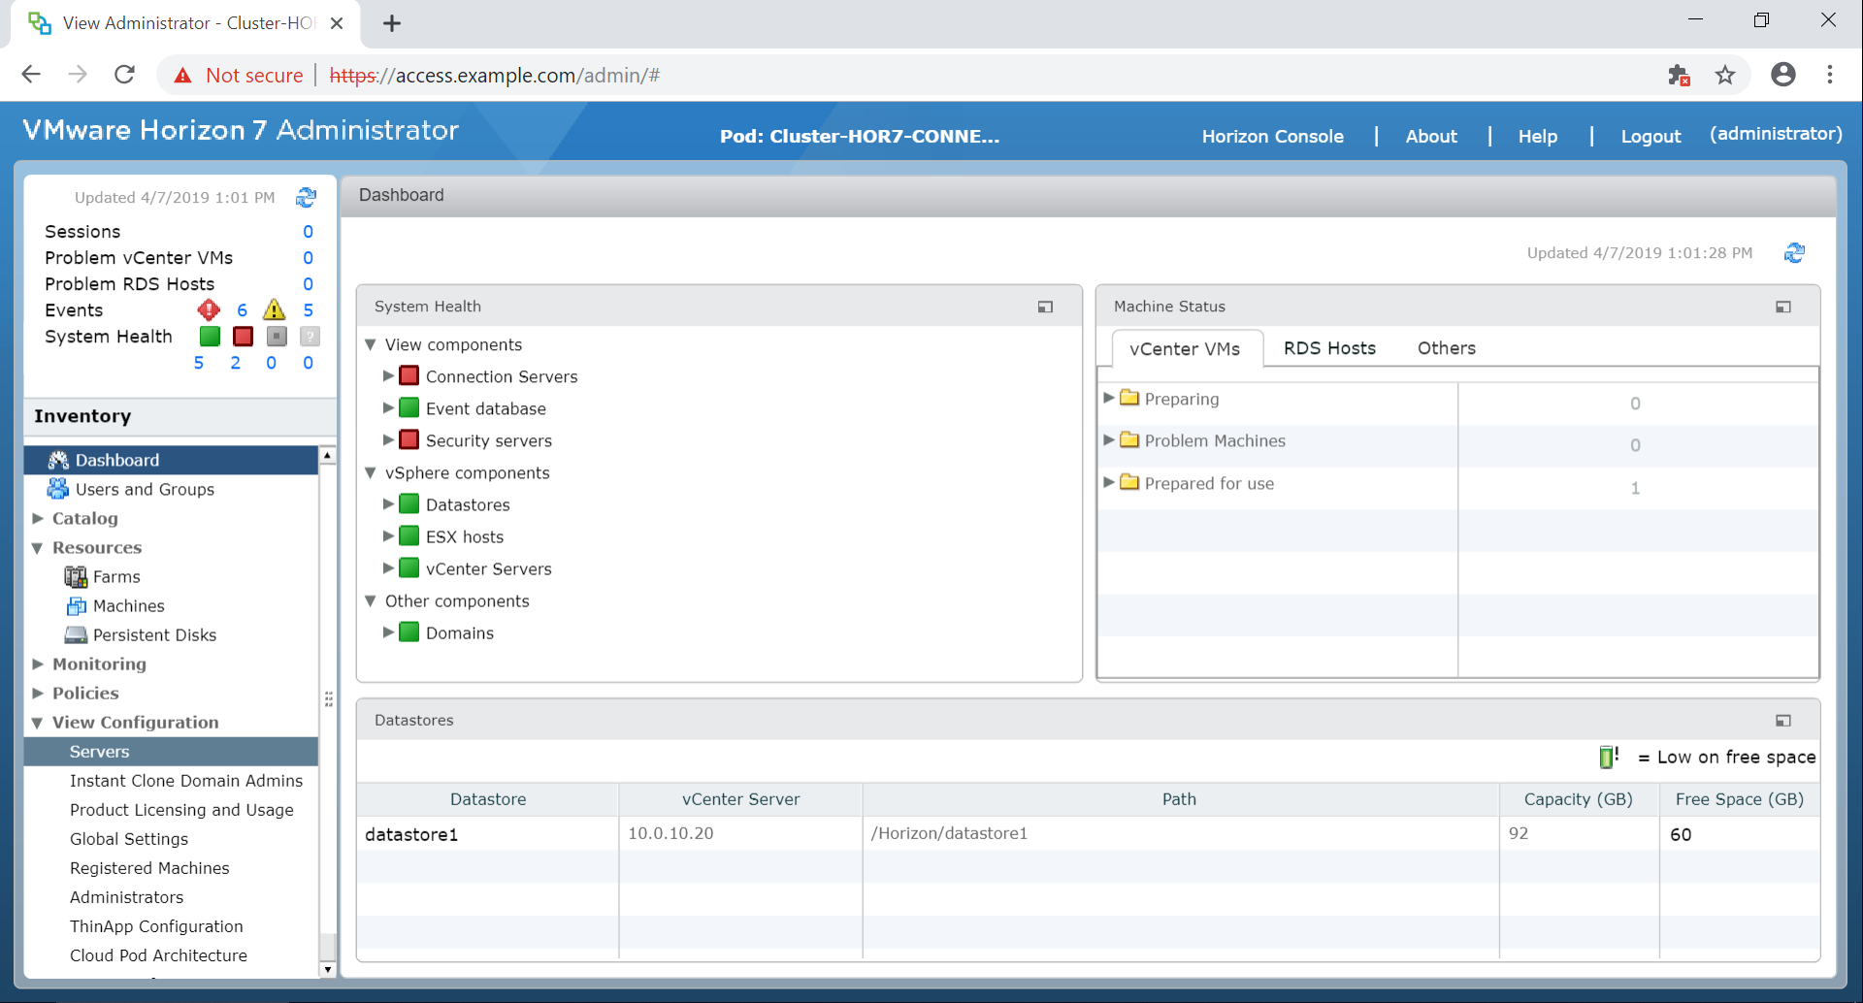1863x1003 pixels.
Task: Open Product Licensing and Usage
Action: tap(181, 810)
